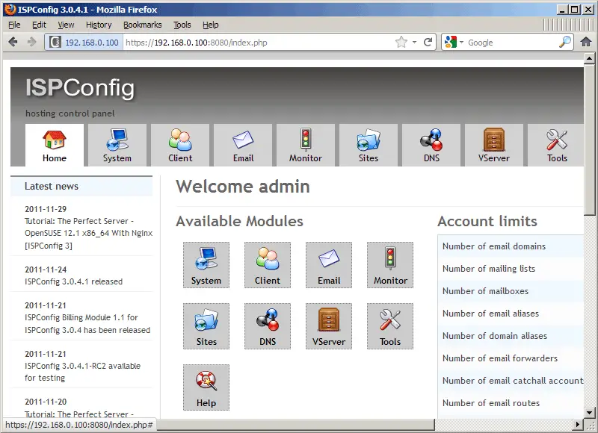The image size is (598, 433).
Task: Open the ISPConfig 3.0.4.1 released news item
Action: point(73,281)
